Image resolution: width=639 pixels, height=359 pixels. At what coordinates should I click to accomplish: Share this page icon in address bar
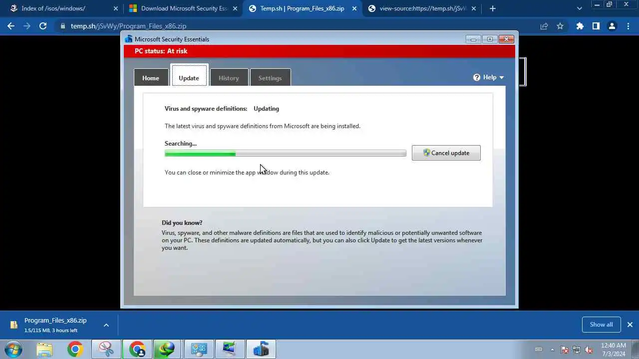(x=544, y=26)
